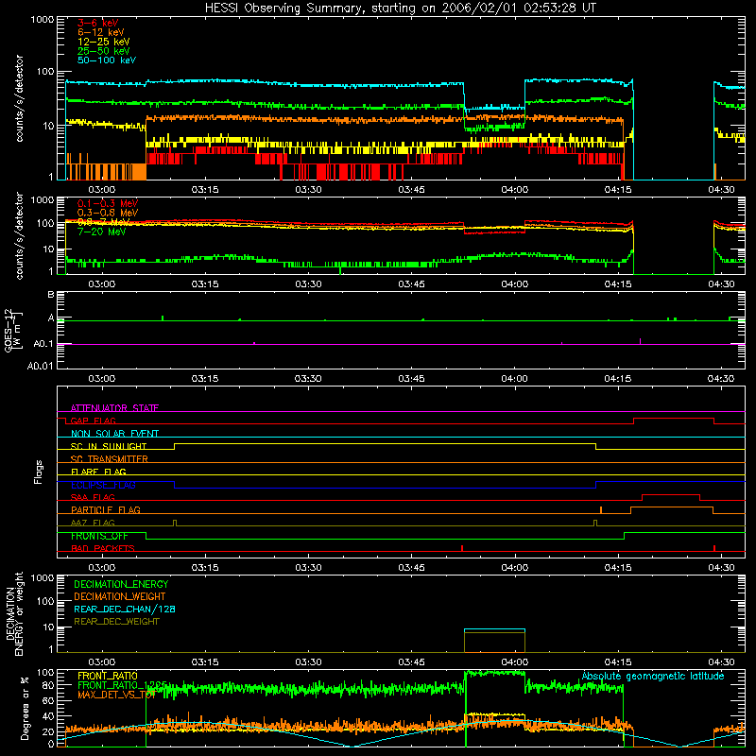Click the B tick label in GOES panel

click(51, 295)
